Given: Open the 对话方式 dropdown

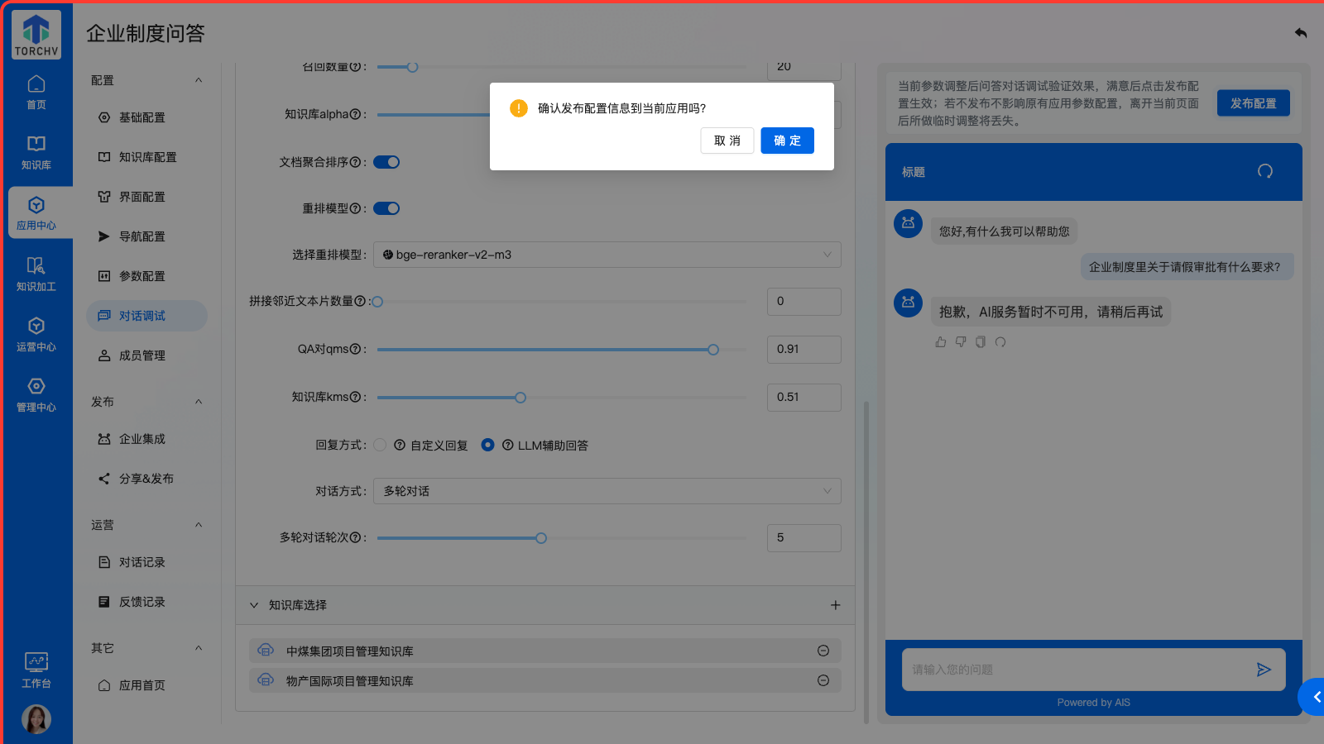Looking at the screenshot, I should click(x=607, y=491).
